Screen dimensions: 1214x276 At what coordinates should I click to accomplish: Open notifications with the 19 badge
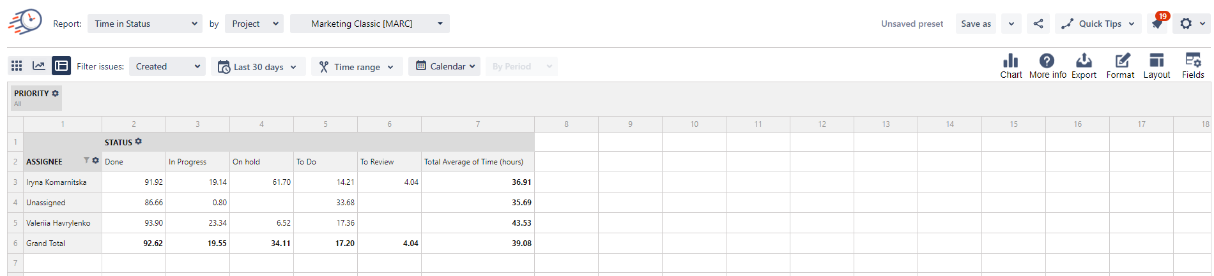(x=1157, y=24)
